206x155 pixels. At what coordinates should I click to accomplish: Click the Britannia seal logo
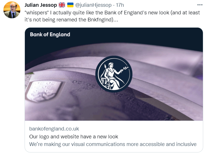[114, 74]
